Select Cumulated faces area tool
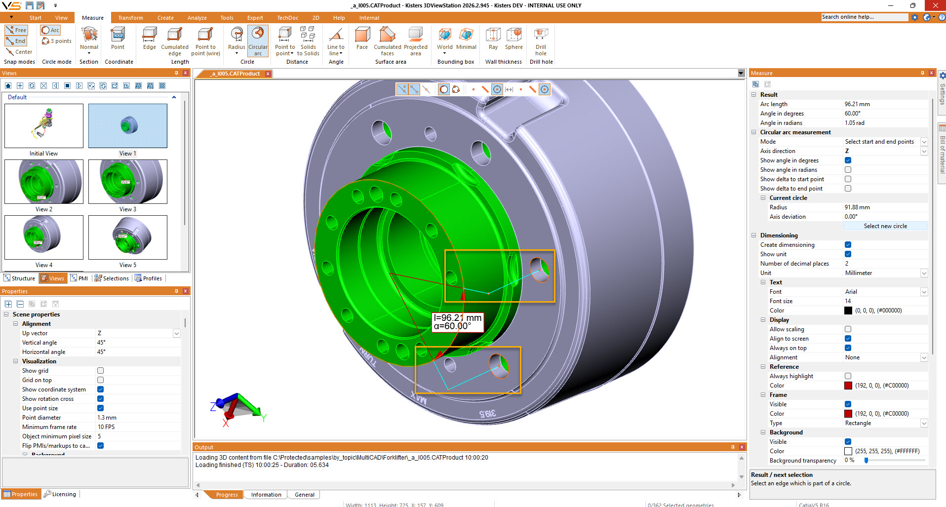This screenshot has height=507, width=946. coord(388,41)
